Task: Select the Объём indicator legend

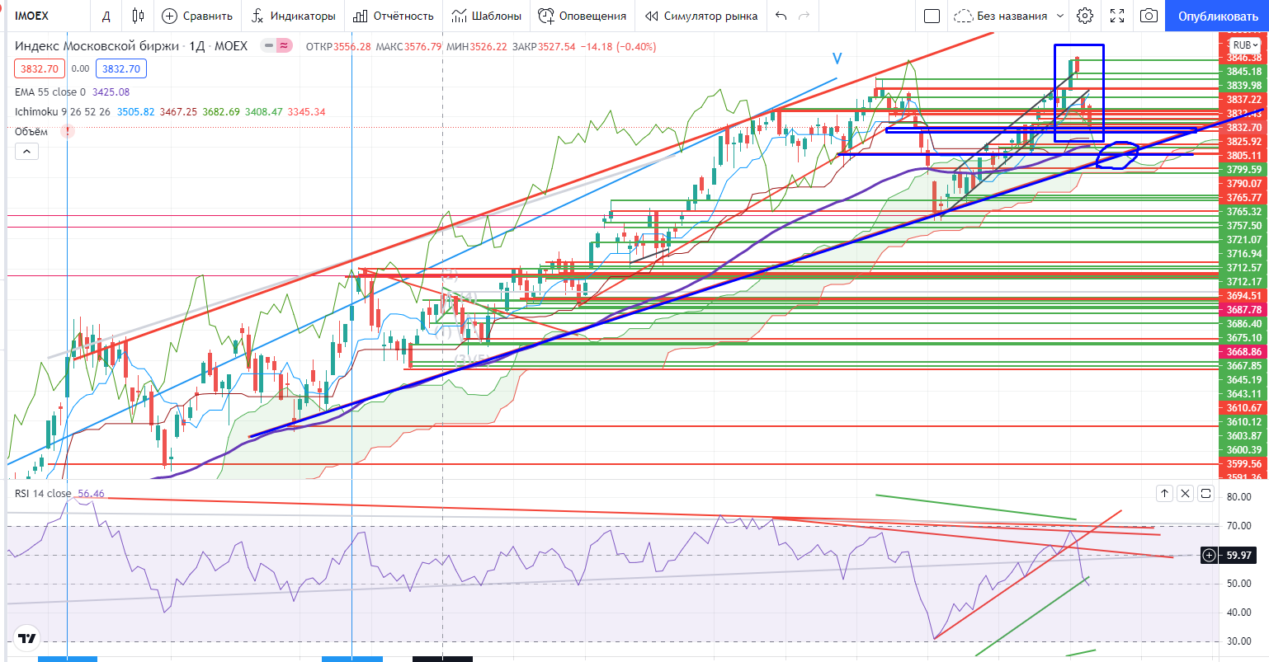Action: click(x=31, y=131)
